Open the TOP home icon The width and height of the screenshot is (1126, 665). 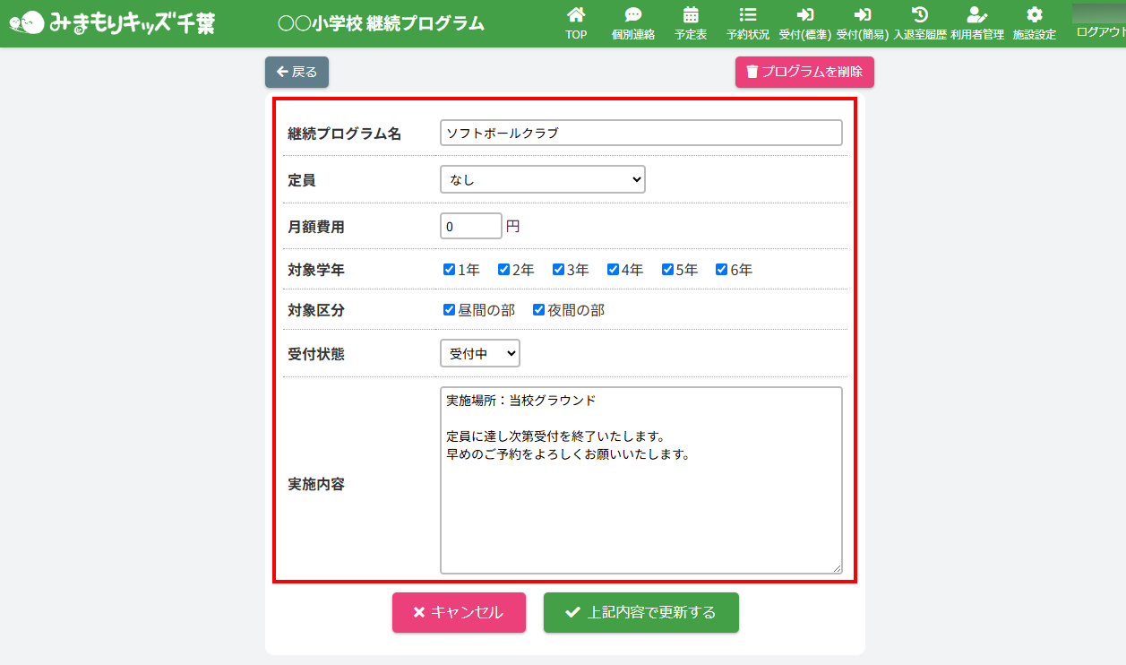click(576, 15)
